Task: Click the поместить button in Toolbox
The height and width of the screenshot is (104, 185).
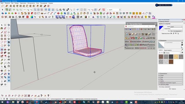Action: coord(151,45)
